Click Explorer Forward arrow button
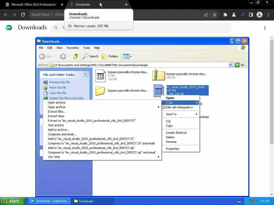274x205 pixels. (63, 56)
